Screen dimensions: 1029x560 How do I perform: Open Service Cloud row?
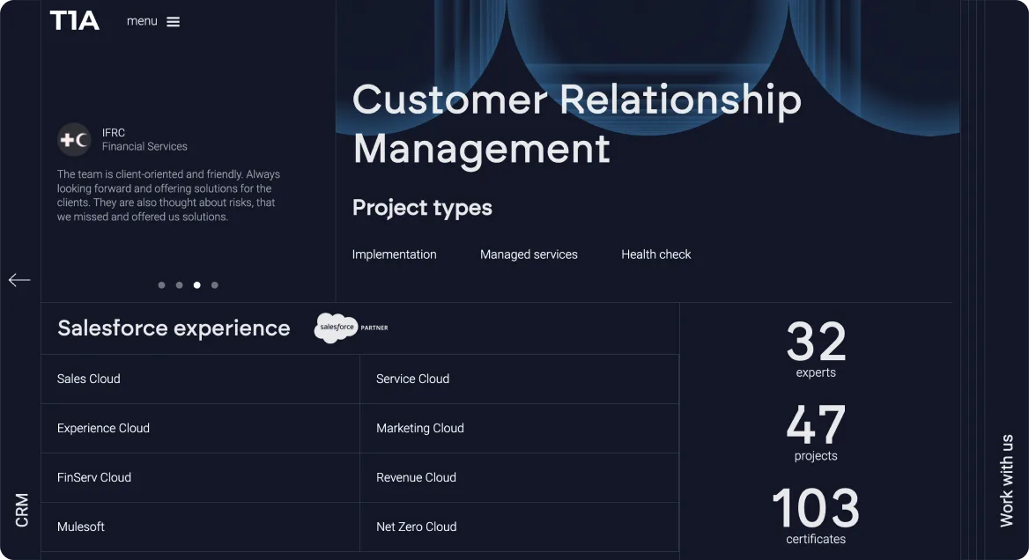click(519, 379)
